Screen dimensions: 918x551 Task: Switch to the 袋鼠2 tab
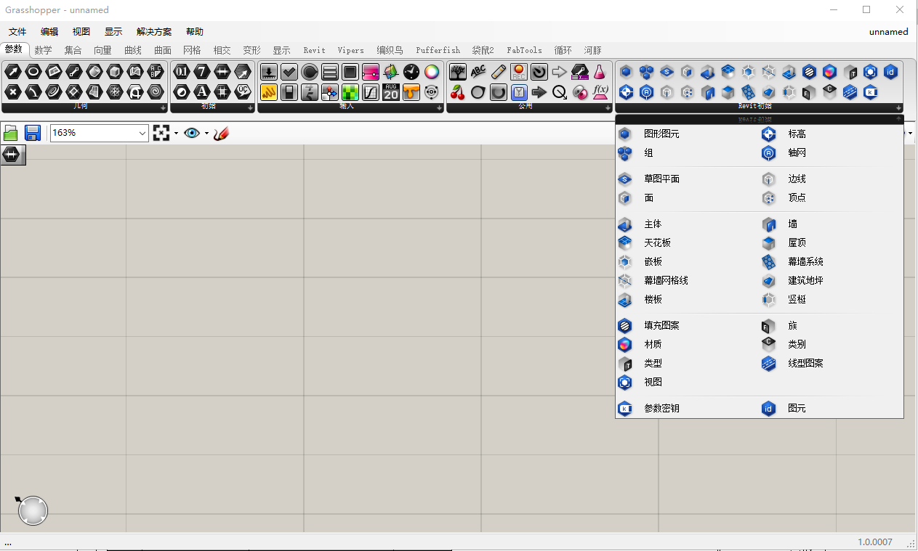coord(483,50)
